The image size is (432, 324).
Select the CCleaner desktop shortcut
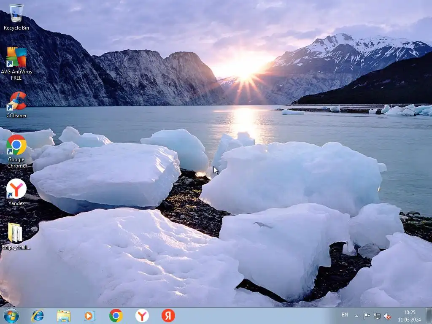tap(16, 105)
